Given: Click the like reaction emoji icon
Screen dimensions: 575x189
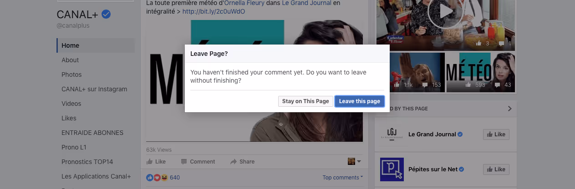Looking at the screenshot, I should [150, 178].
